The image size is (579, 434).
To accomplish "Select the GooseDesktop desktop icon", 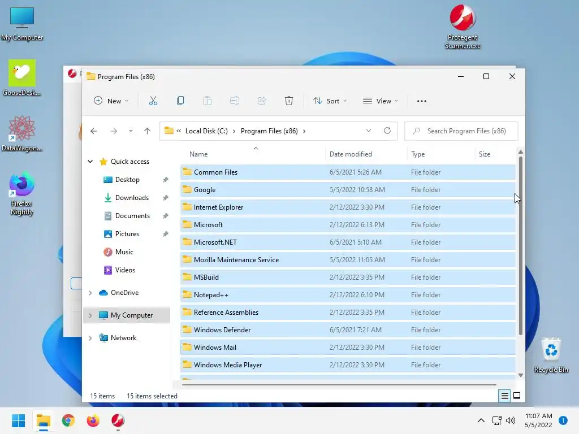I will pos(22,78).
